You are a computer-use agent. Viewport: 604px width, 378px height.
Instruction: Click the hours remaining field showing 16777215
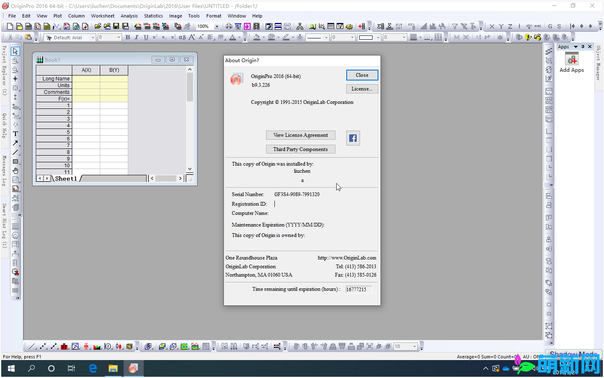point(359,290)
